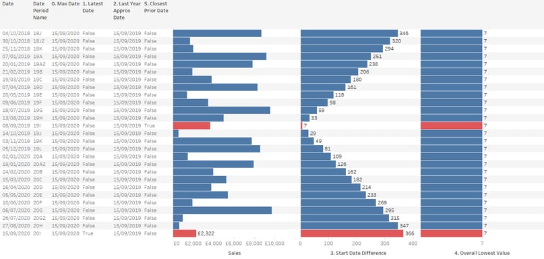Select the 3. Start Date Difference axis title
This screenshot has width=544, height=259.
click(358, 253)
